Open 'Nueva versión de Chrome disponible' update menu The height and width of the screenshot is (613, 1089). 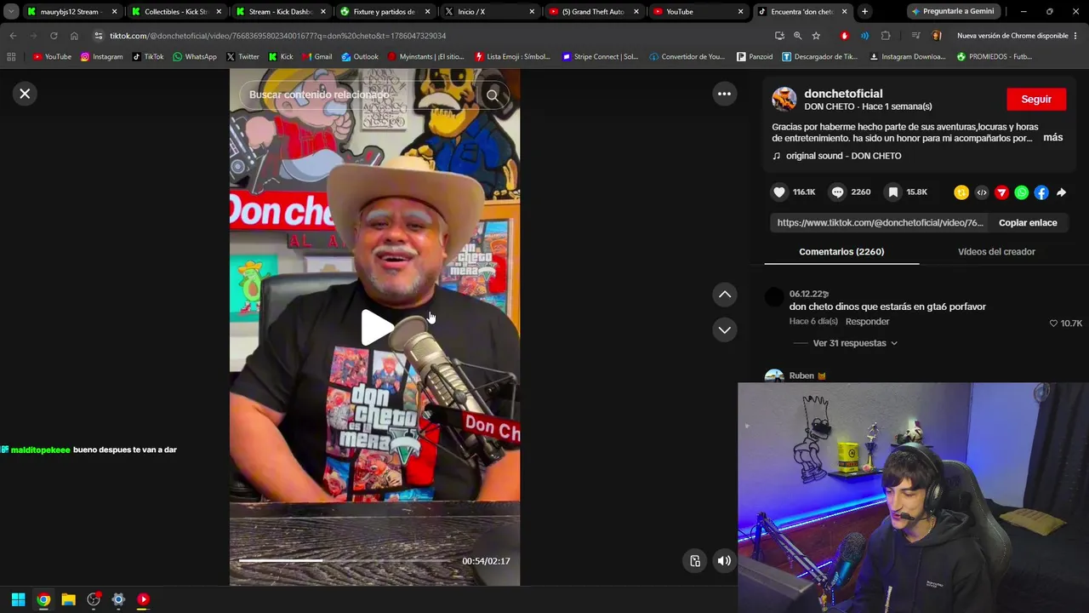(1018, 36)
